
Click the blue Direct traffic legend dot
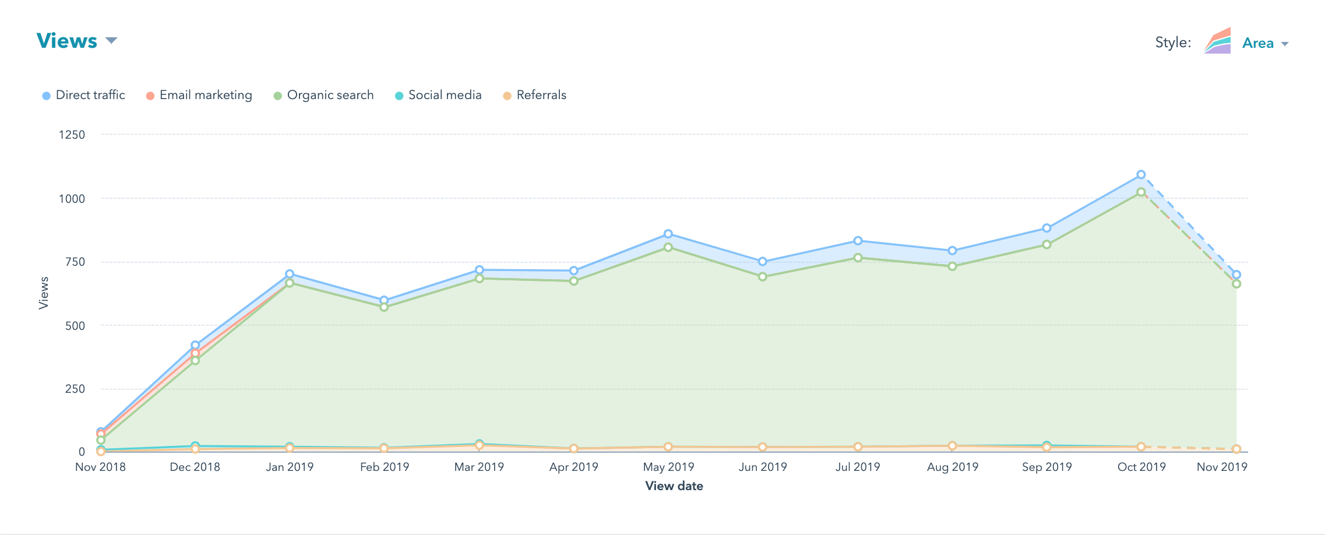(47, 96)
